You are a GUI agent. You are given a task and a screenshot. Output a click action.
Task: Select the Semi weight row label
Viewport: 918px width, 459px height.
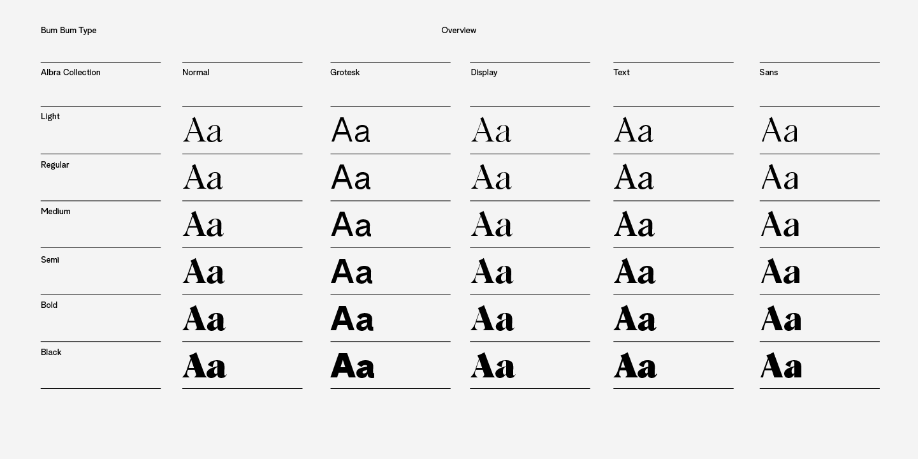pos(50,260)
